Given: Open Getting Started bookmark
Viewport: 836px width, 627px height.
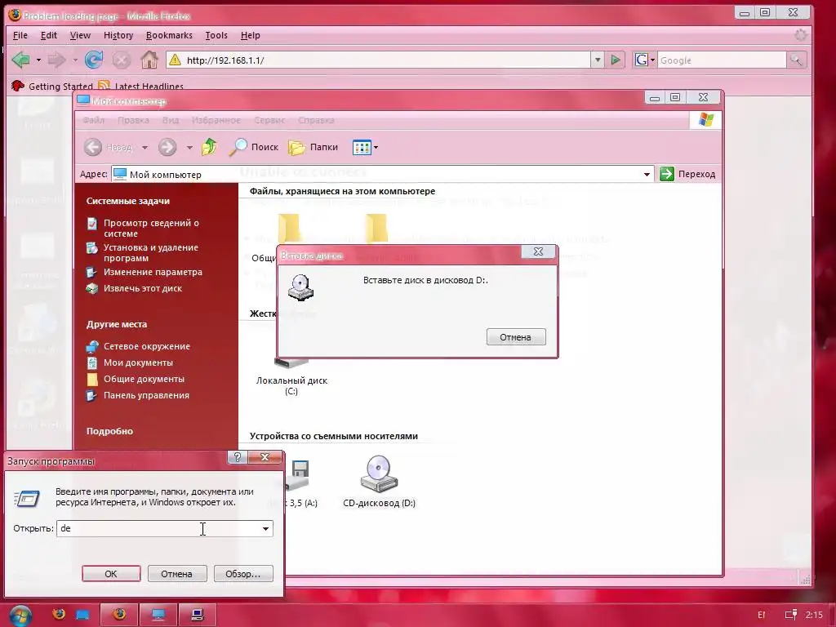Looking at the screenshot, I should (x=51, y=86).
